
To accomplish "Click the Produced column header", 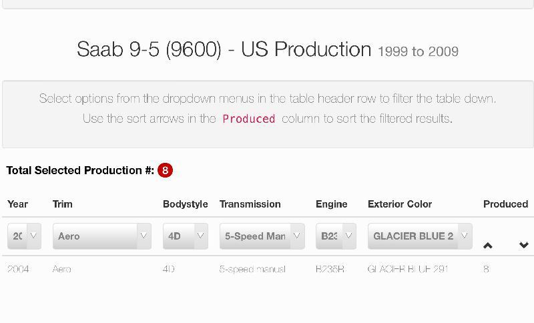I will coord(505,204).
